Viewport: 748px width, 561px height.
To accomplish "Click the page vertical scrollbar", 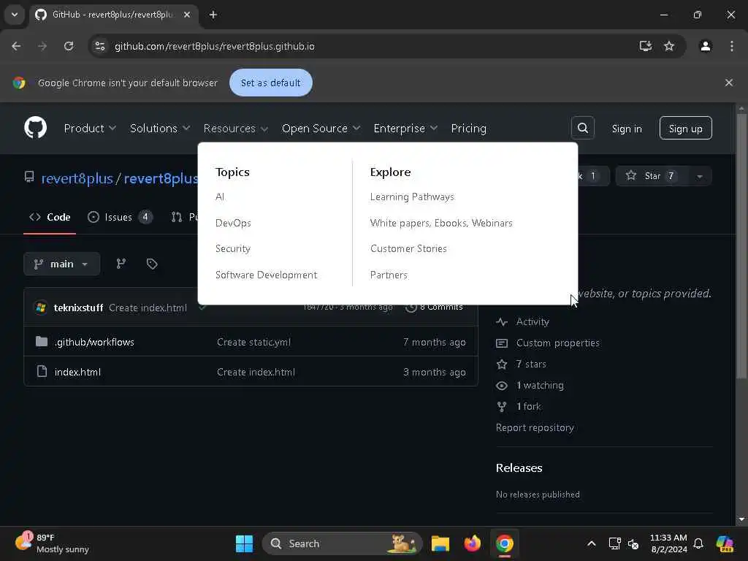I will pos(741,245).
